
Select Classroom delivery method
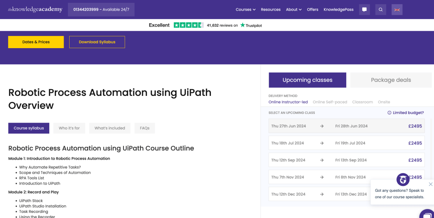pos(363,102)
